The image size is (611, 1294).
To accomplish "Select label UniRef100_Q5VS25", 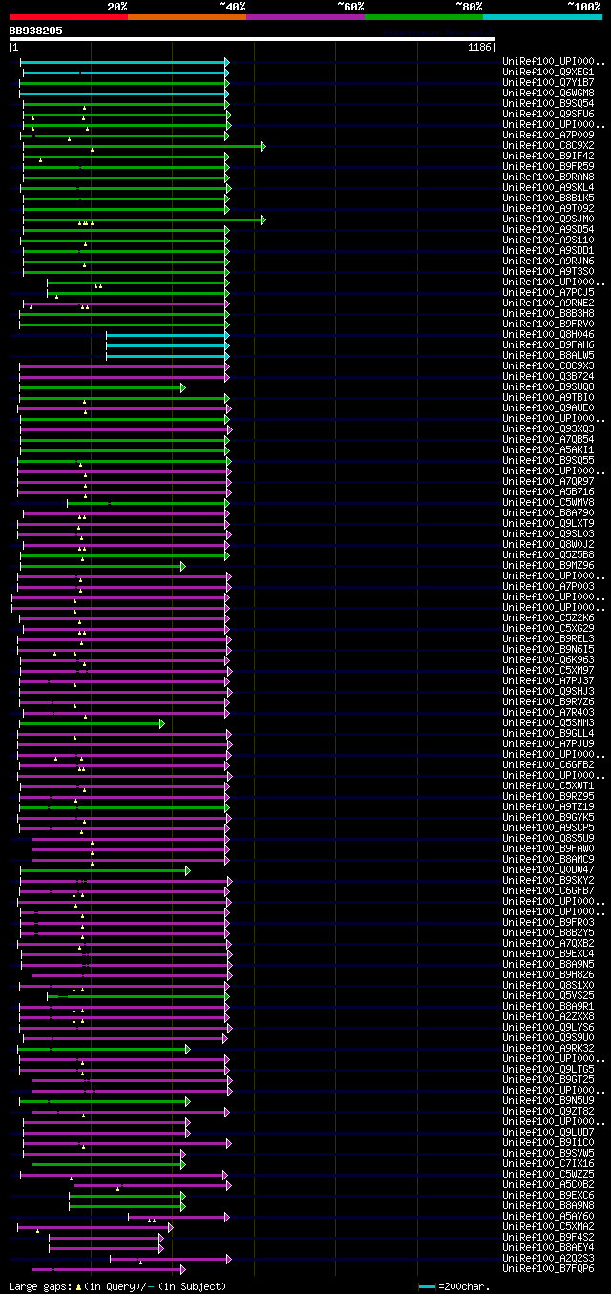I will 548,996.
